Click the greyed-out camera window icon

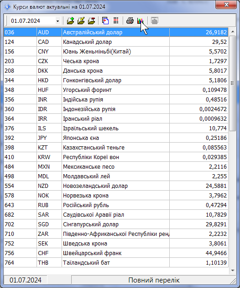click(x=155, y=21)
